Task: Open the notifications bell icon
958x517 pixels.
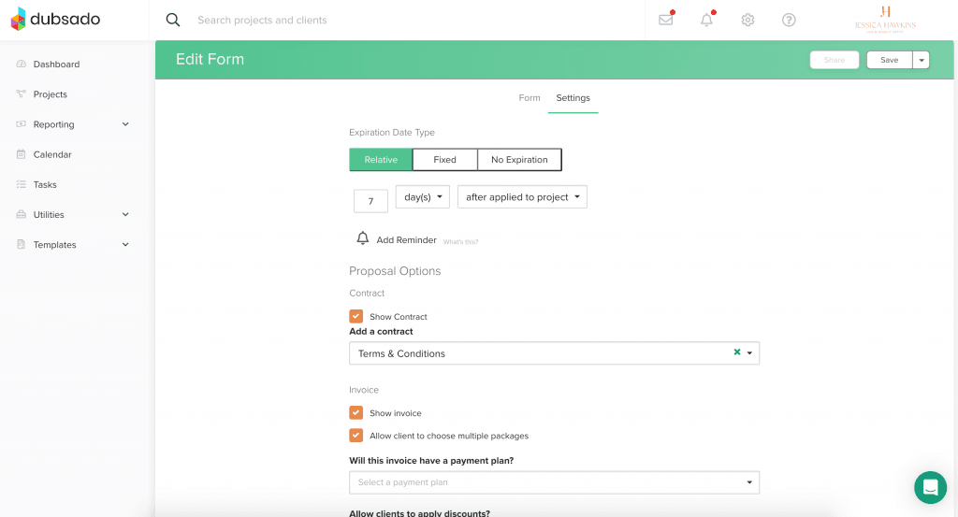Action: coord(707,20)
